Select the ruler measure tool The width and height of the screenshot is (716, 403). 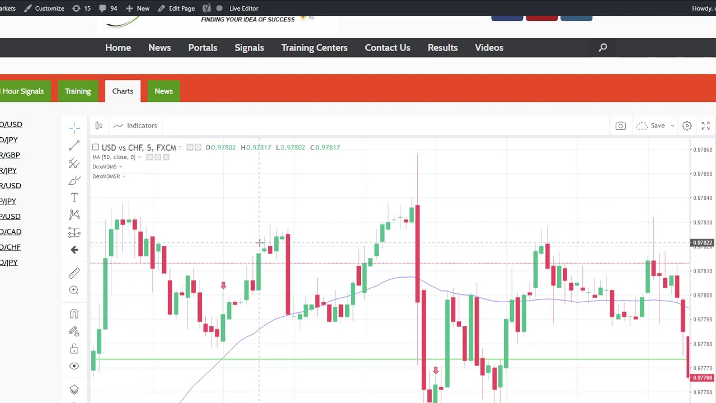[74, 273]
